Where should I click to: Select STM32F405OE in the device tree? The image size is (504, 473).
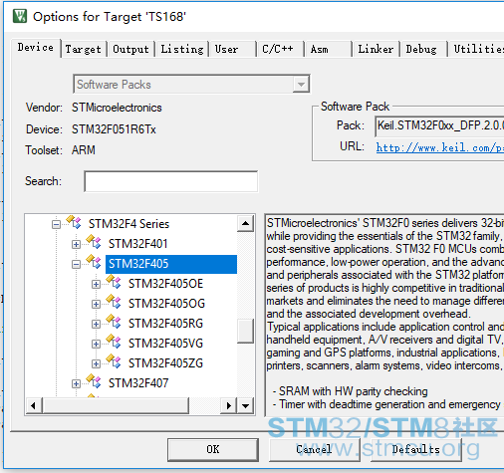pyautogui.click(x=165, y=284)
